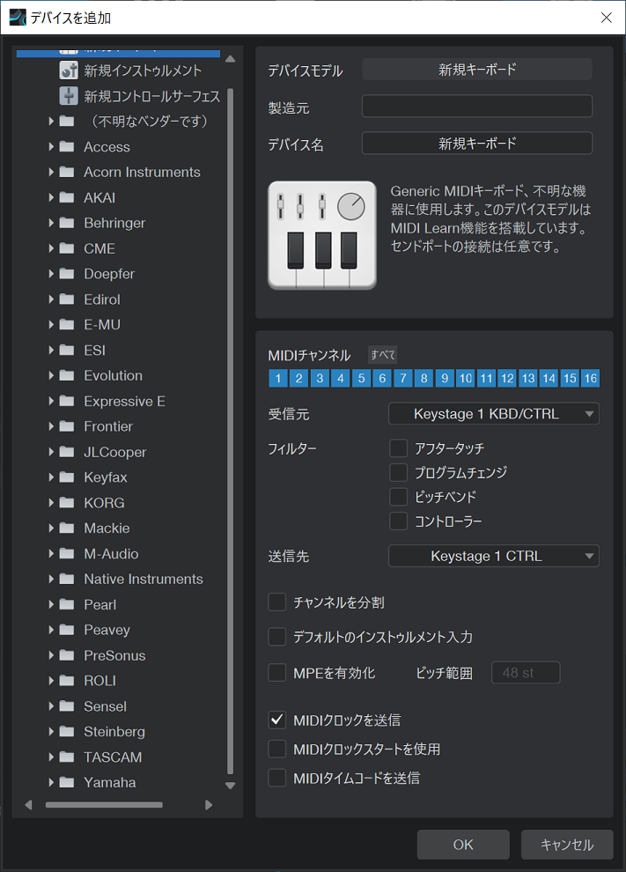Expand the Expressive E vendor folder
This screenshot has width=626, height=872.
[x=51, y=401]
